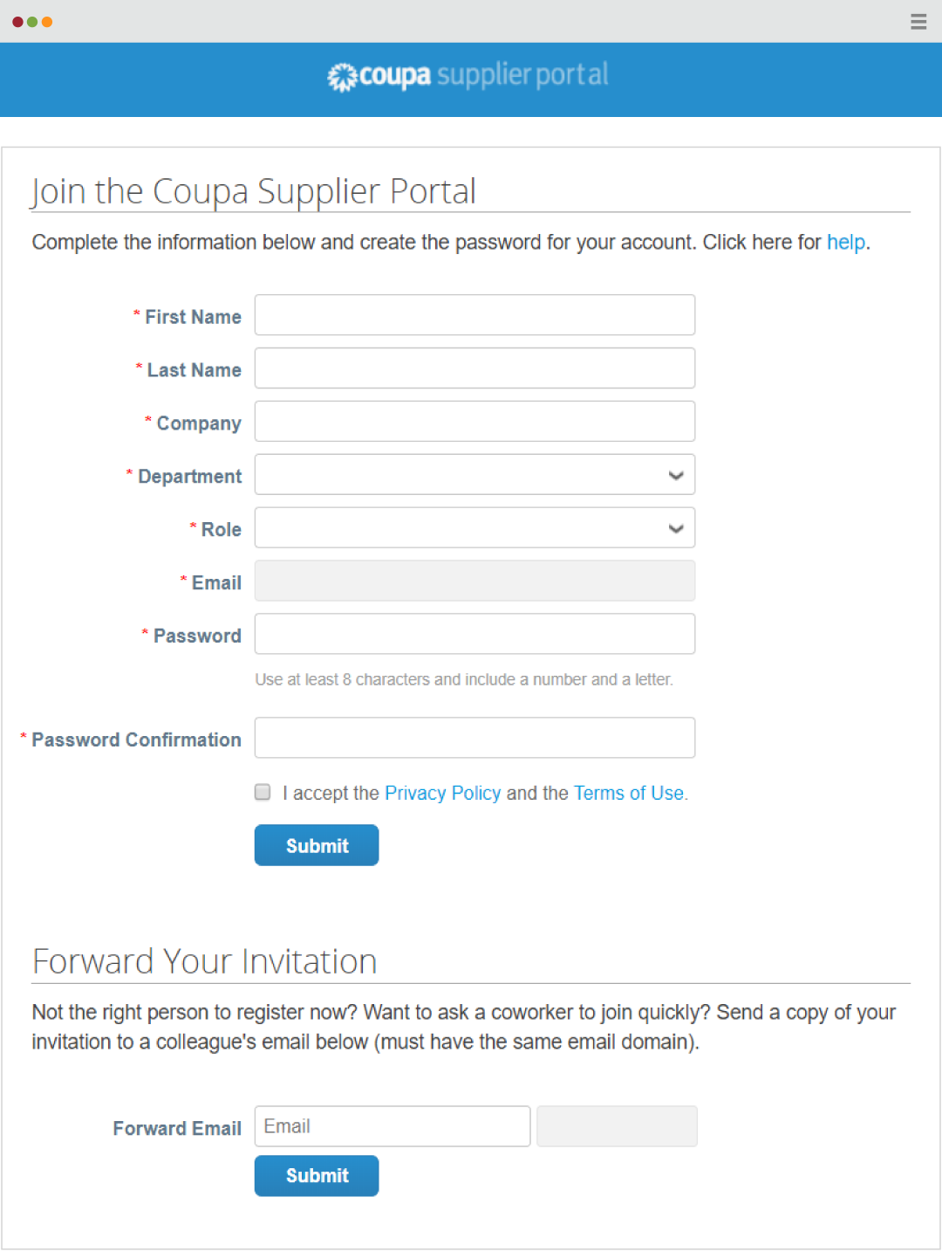
Task: Select the Company input field
Action: [x=474, y=421]
